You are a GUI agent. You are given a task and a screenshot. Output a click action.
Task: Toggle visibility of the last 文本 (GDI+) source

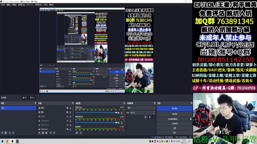point(67,129)
